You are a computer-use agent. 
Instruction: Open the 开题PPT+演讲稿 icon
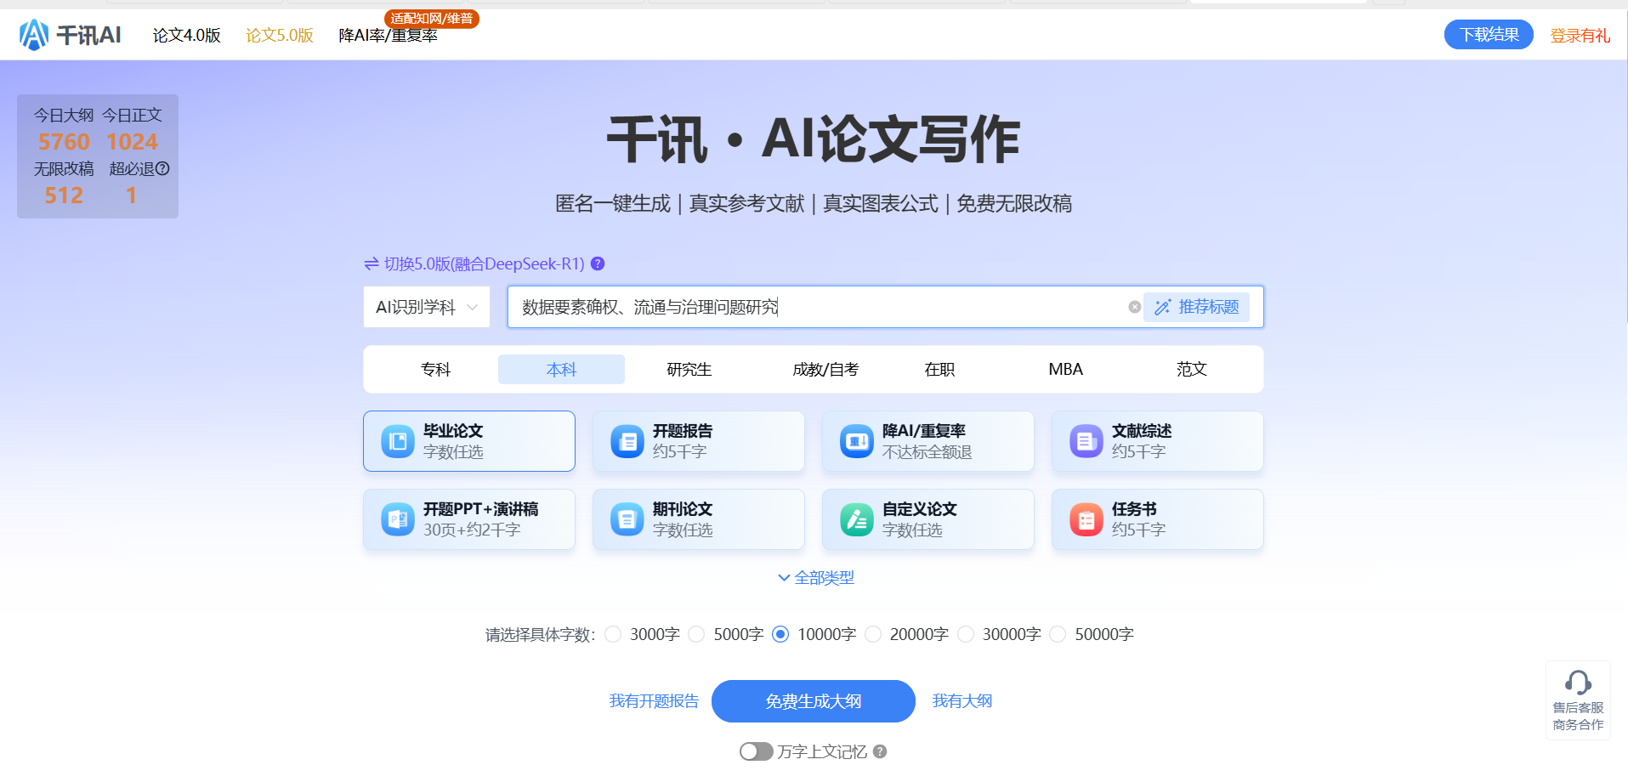[397, 519]
